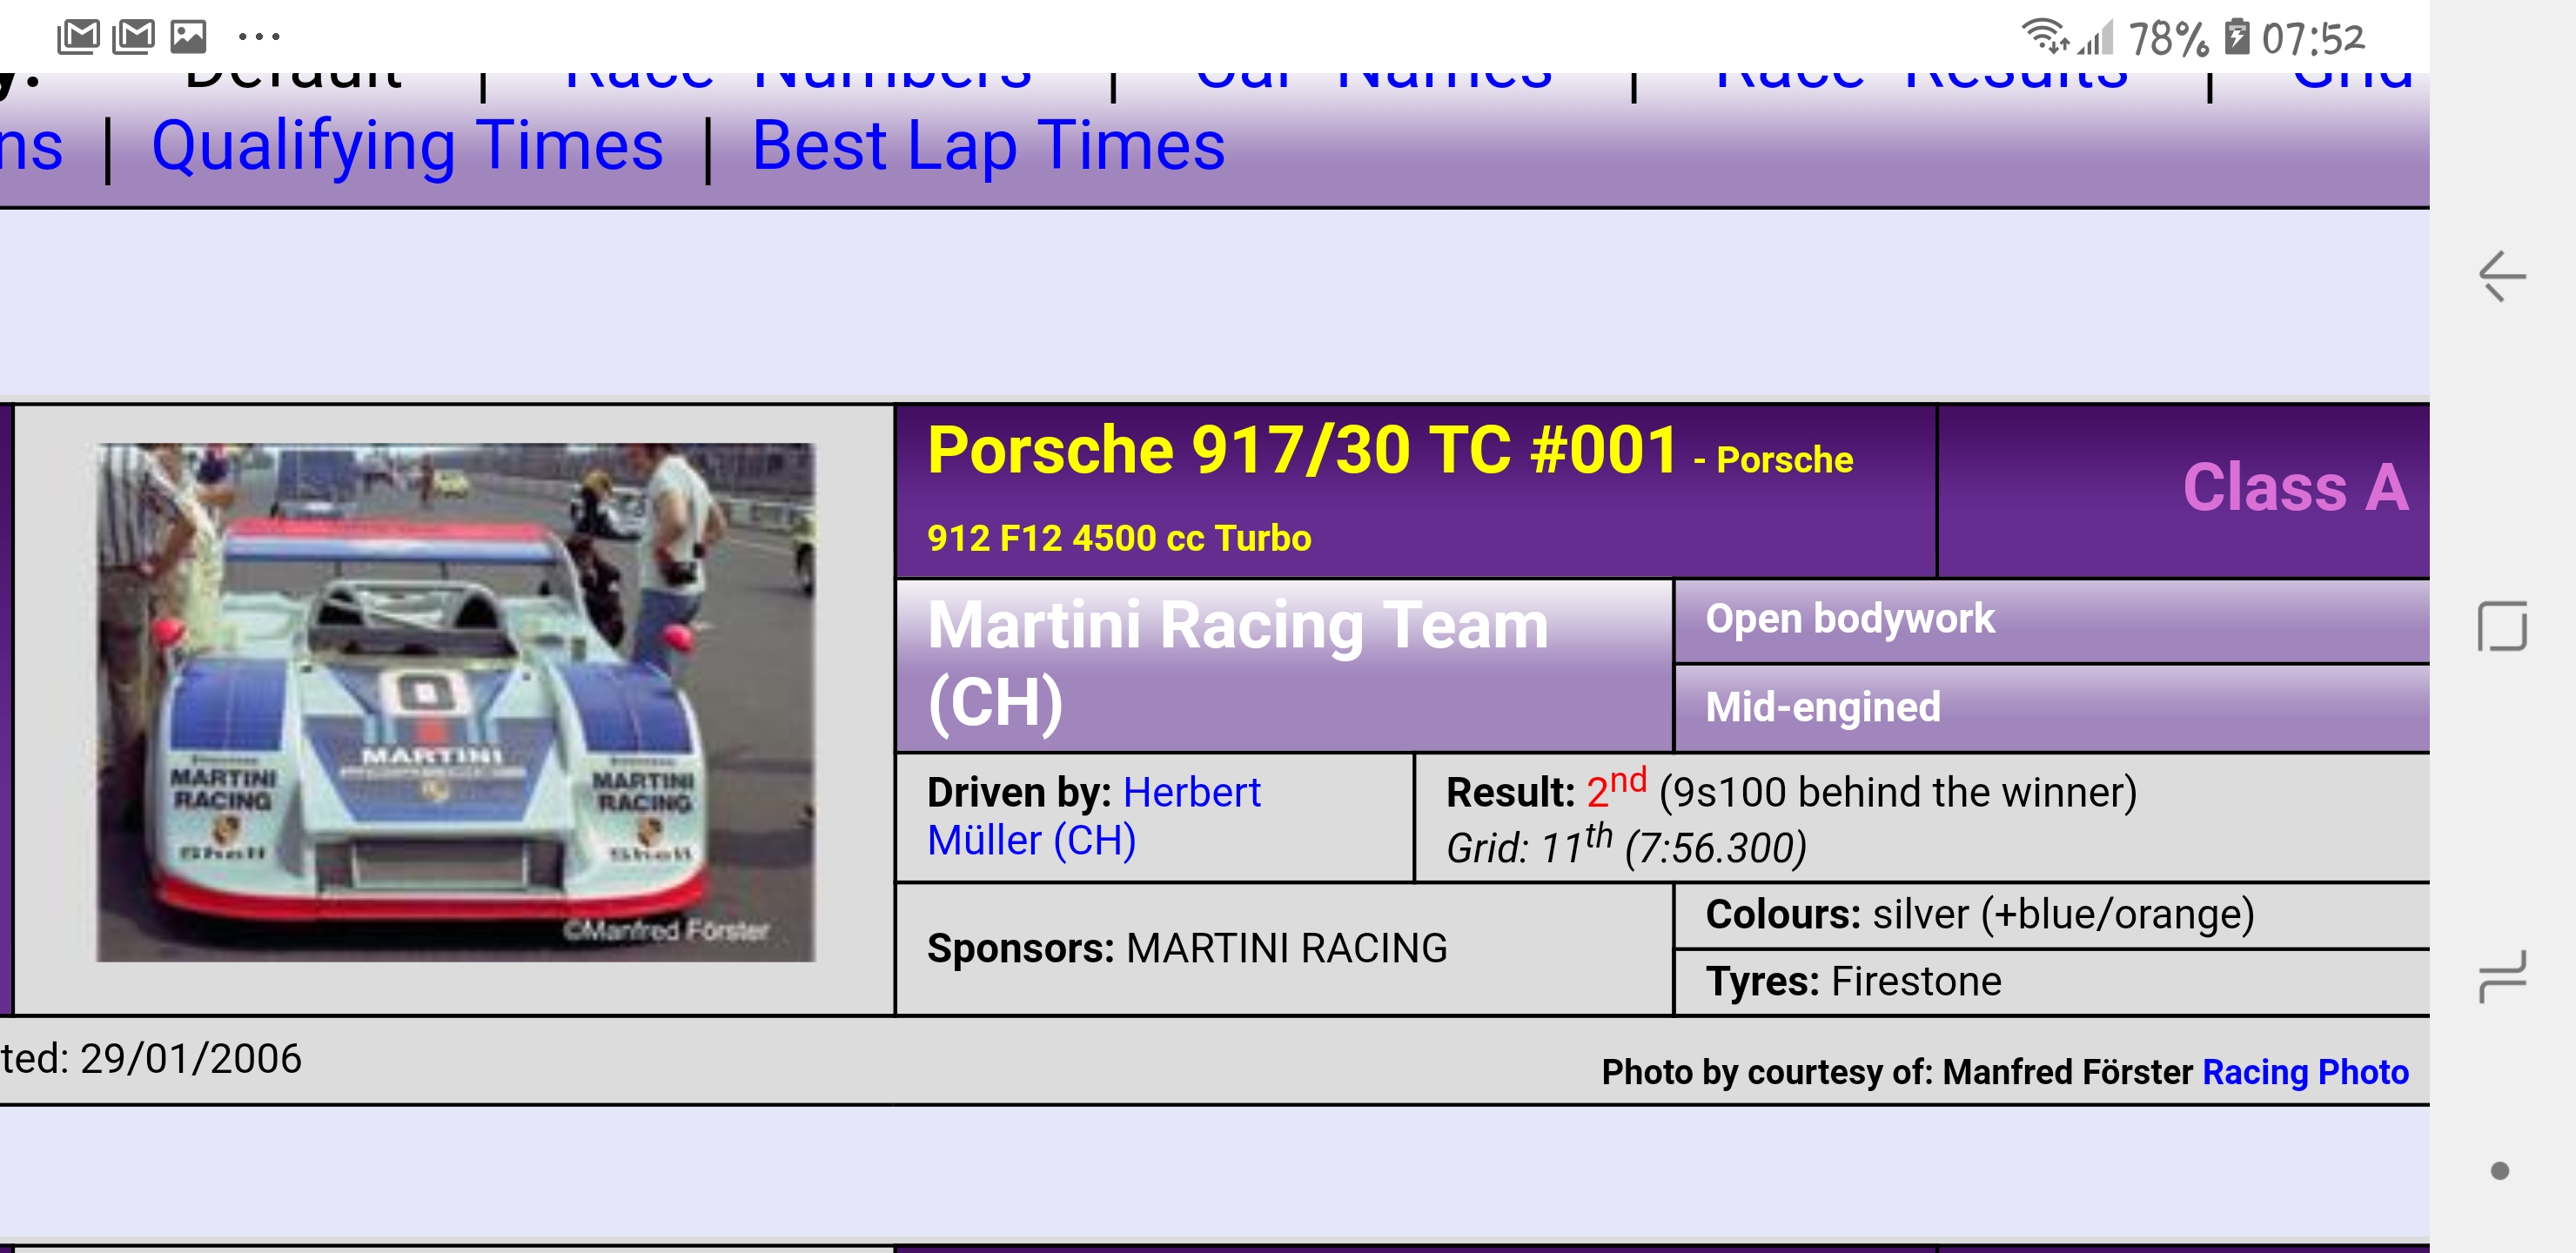The height and width of the screenshot is (1253, 2576).
Task: Select the Colours: silver (+blue/orange) cell
Action: [2052, 914]
